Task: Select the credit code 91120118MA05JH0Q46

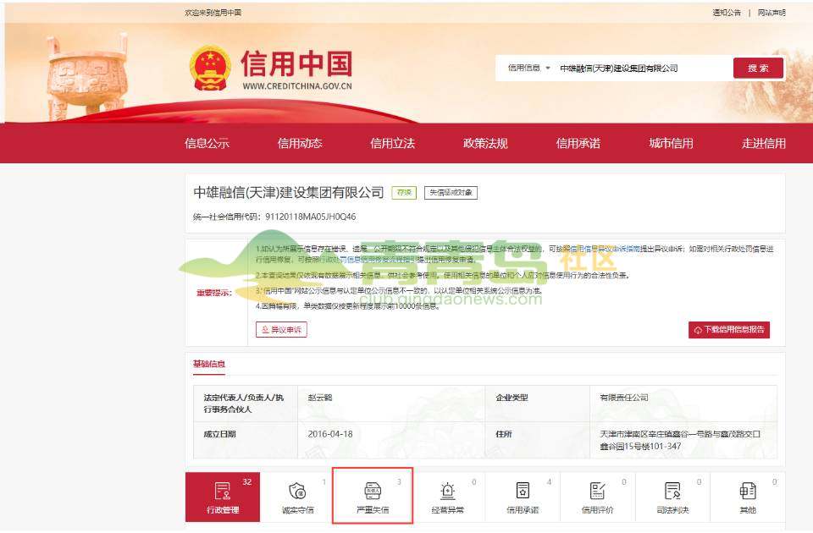Action: (x=311, y=217)
